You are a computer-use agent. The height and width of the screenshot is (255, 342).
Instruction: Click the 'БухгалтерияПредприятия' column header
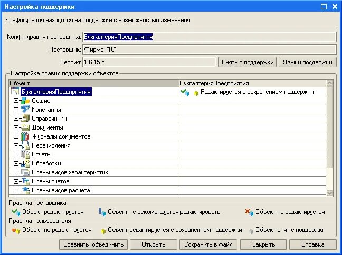click(x=253, y=83)
